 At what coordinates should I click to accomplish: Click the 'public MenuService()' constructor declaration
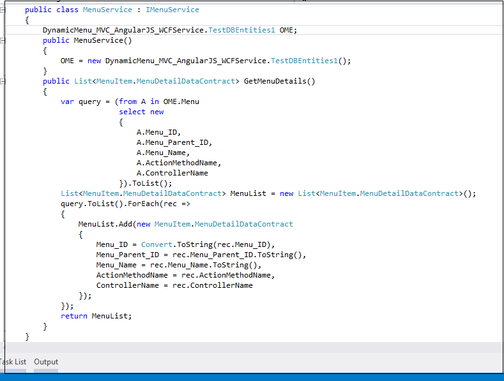coord(88,40)
